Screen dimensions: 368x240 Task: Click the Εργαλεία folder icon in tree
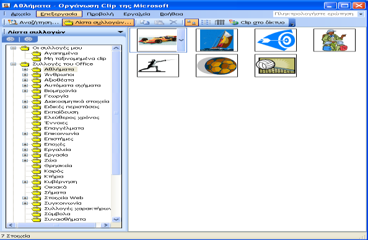click(36, 150)
